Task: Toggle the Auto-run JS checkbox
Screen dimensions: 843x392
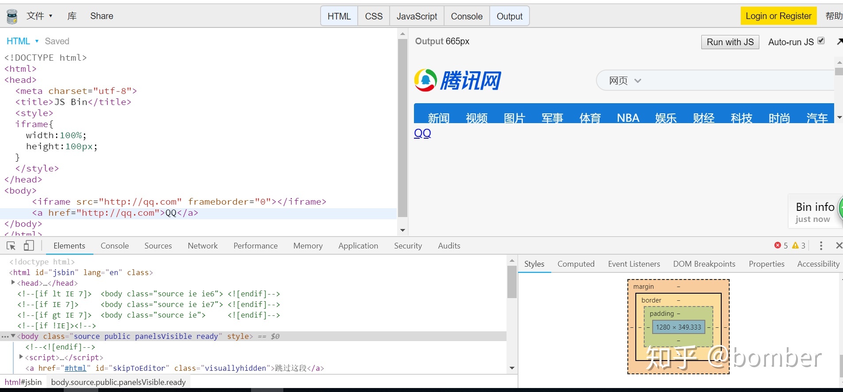Action: 821,41
